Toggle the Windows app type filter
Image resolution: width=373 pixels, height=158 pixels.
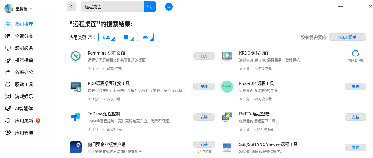click(x=126, y=37)
